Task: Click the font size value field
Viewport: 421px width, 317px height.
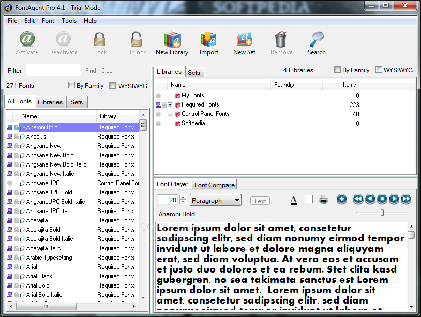Action: (x=168, y=200)
